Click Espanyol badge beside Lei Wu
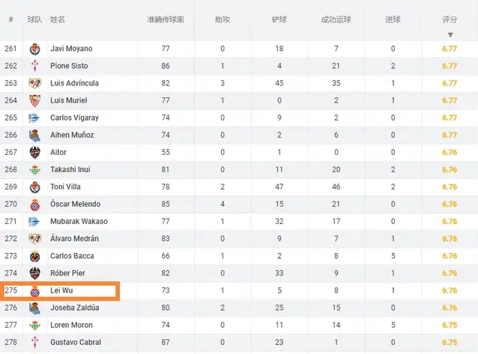 pos(34,290)
